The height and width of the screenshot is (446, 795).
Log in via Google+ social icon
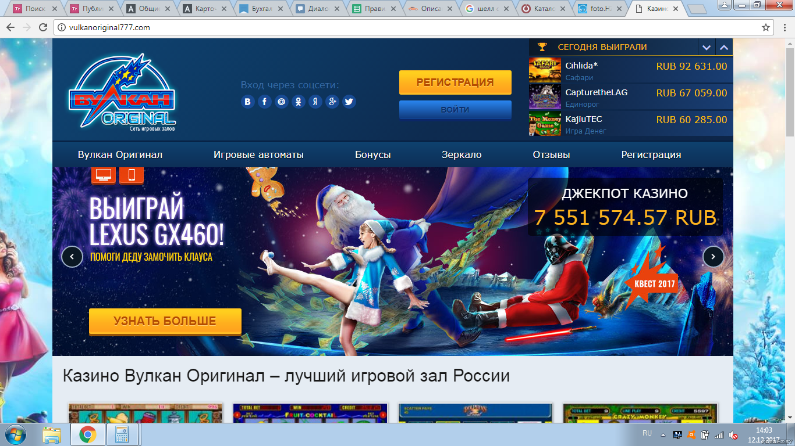(332, 102)
